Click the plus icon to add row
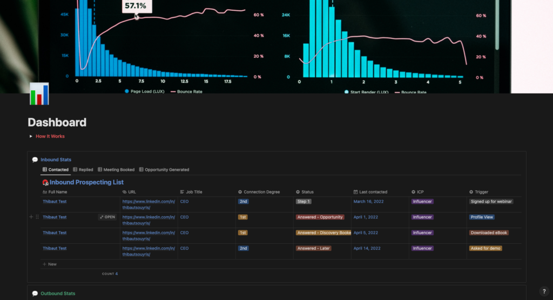Viewport: 553px width, 300px height. coord(31,217)
